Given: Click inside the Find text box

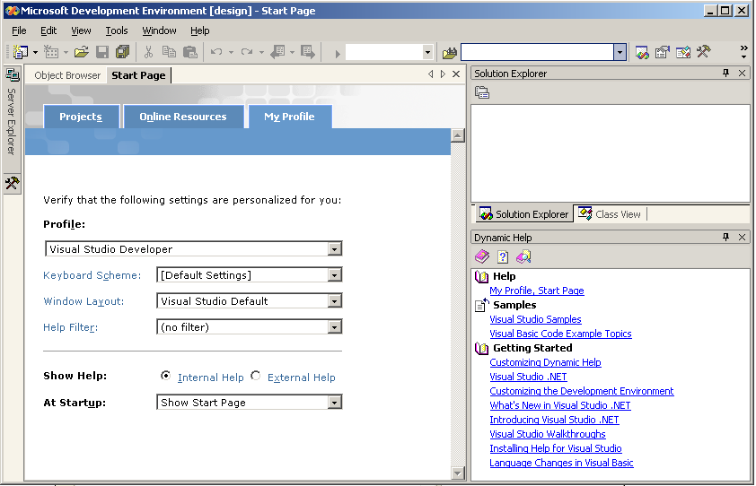Looking at the screenshot, I should [x=537, y=52].
